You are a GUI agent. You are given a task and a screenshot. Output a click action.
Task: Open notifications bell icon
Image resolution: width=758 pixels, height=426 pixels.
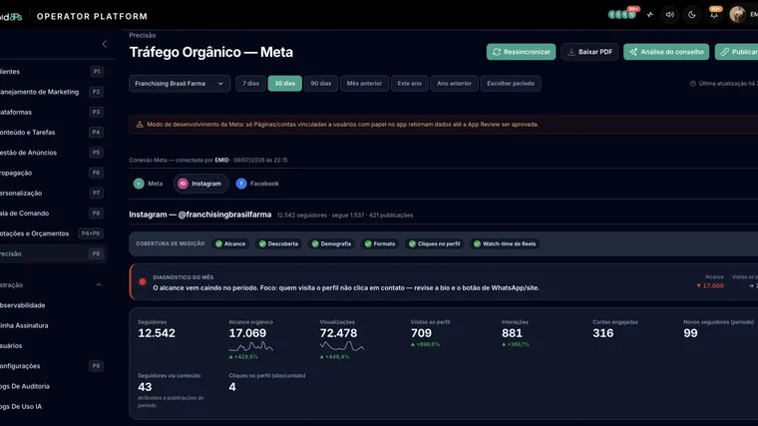714,15
